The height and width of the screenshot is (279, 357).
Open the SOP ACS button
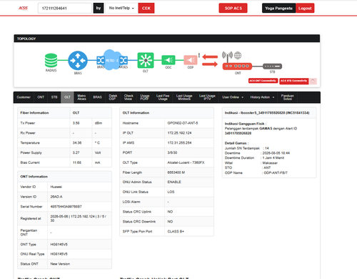tap(233, 8)
